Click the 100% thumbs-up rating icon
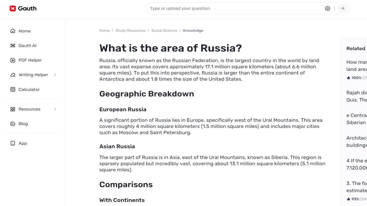 coord(348,78)
